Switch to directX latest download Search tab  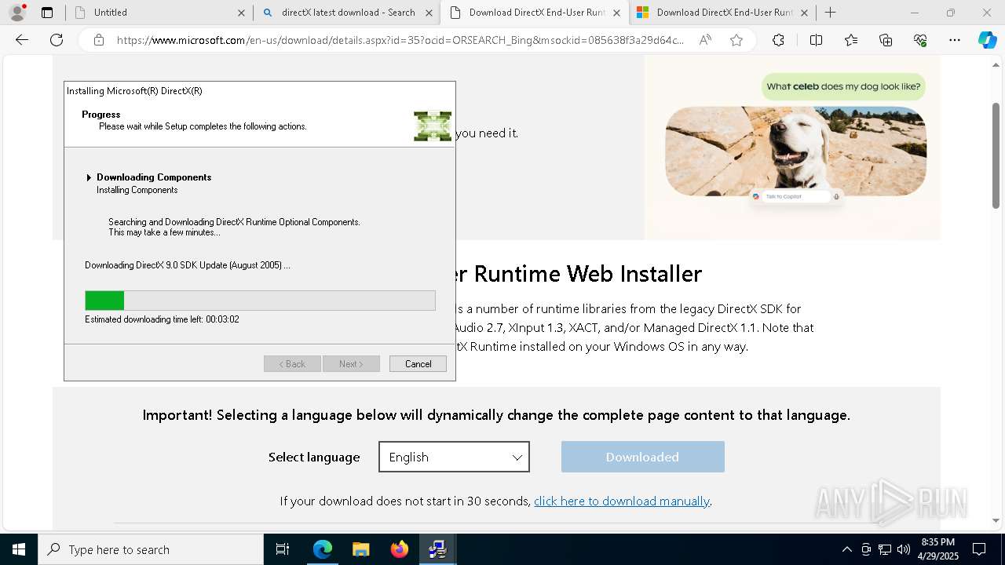pos(347,13)
